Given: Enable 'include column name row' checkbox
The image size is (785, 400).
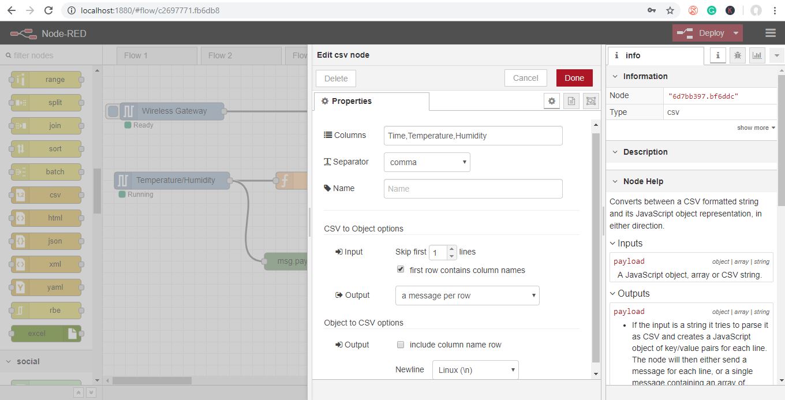Looking at the screenshot, I should click(401, 345).
